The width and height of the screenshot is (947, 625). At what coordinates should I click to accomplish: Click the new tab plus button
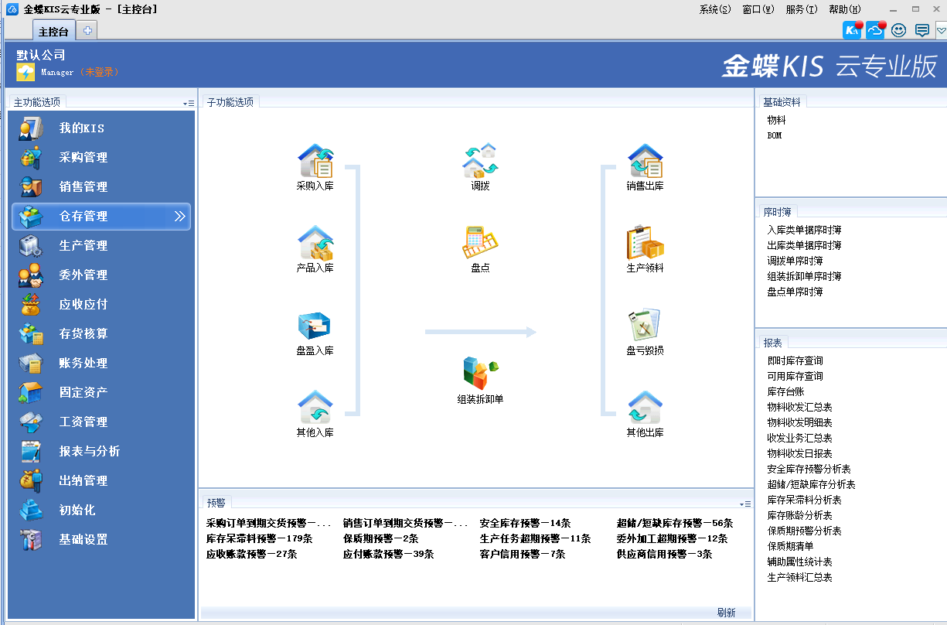click(87, 31)
